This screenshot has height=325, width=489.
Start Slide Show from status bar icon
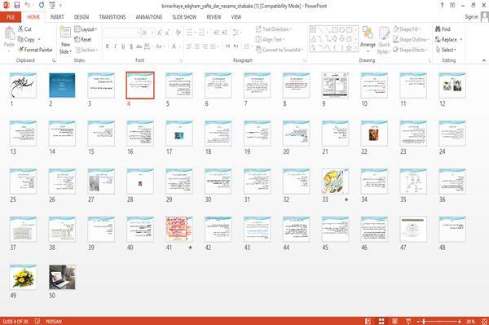[408, 321]
